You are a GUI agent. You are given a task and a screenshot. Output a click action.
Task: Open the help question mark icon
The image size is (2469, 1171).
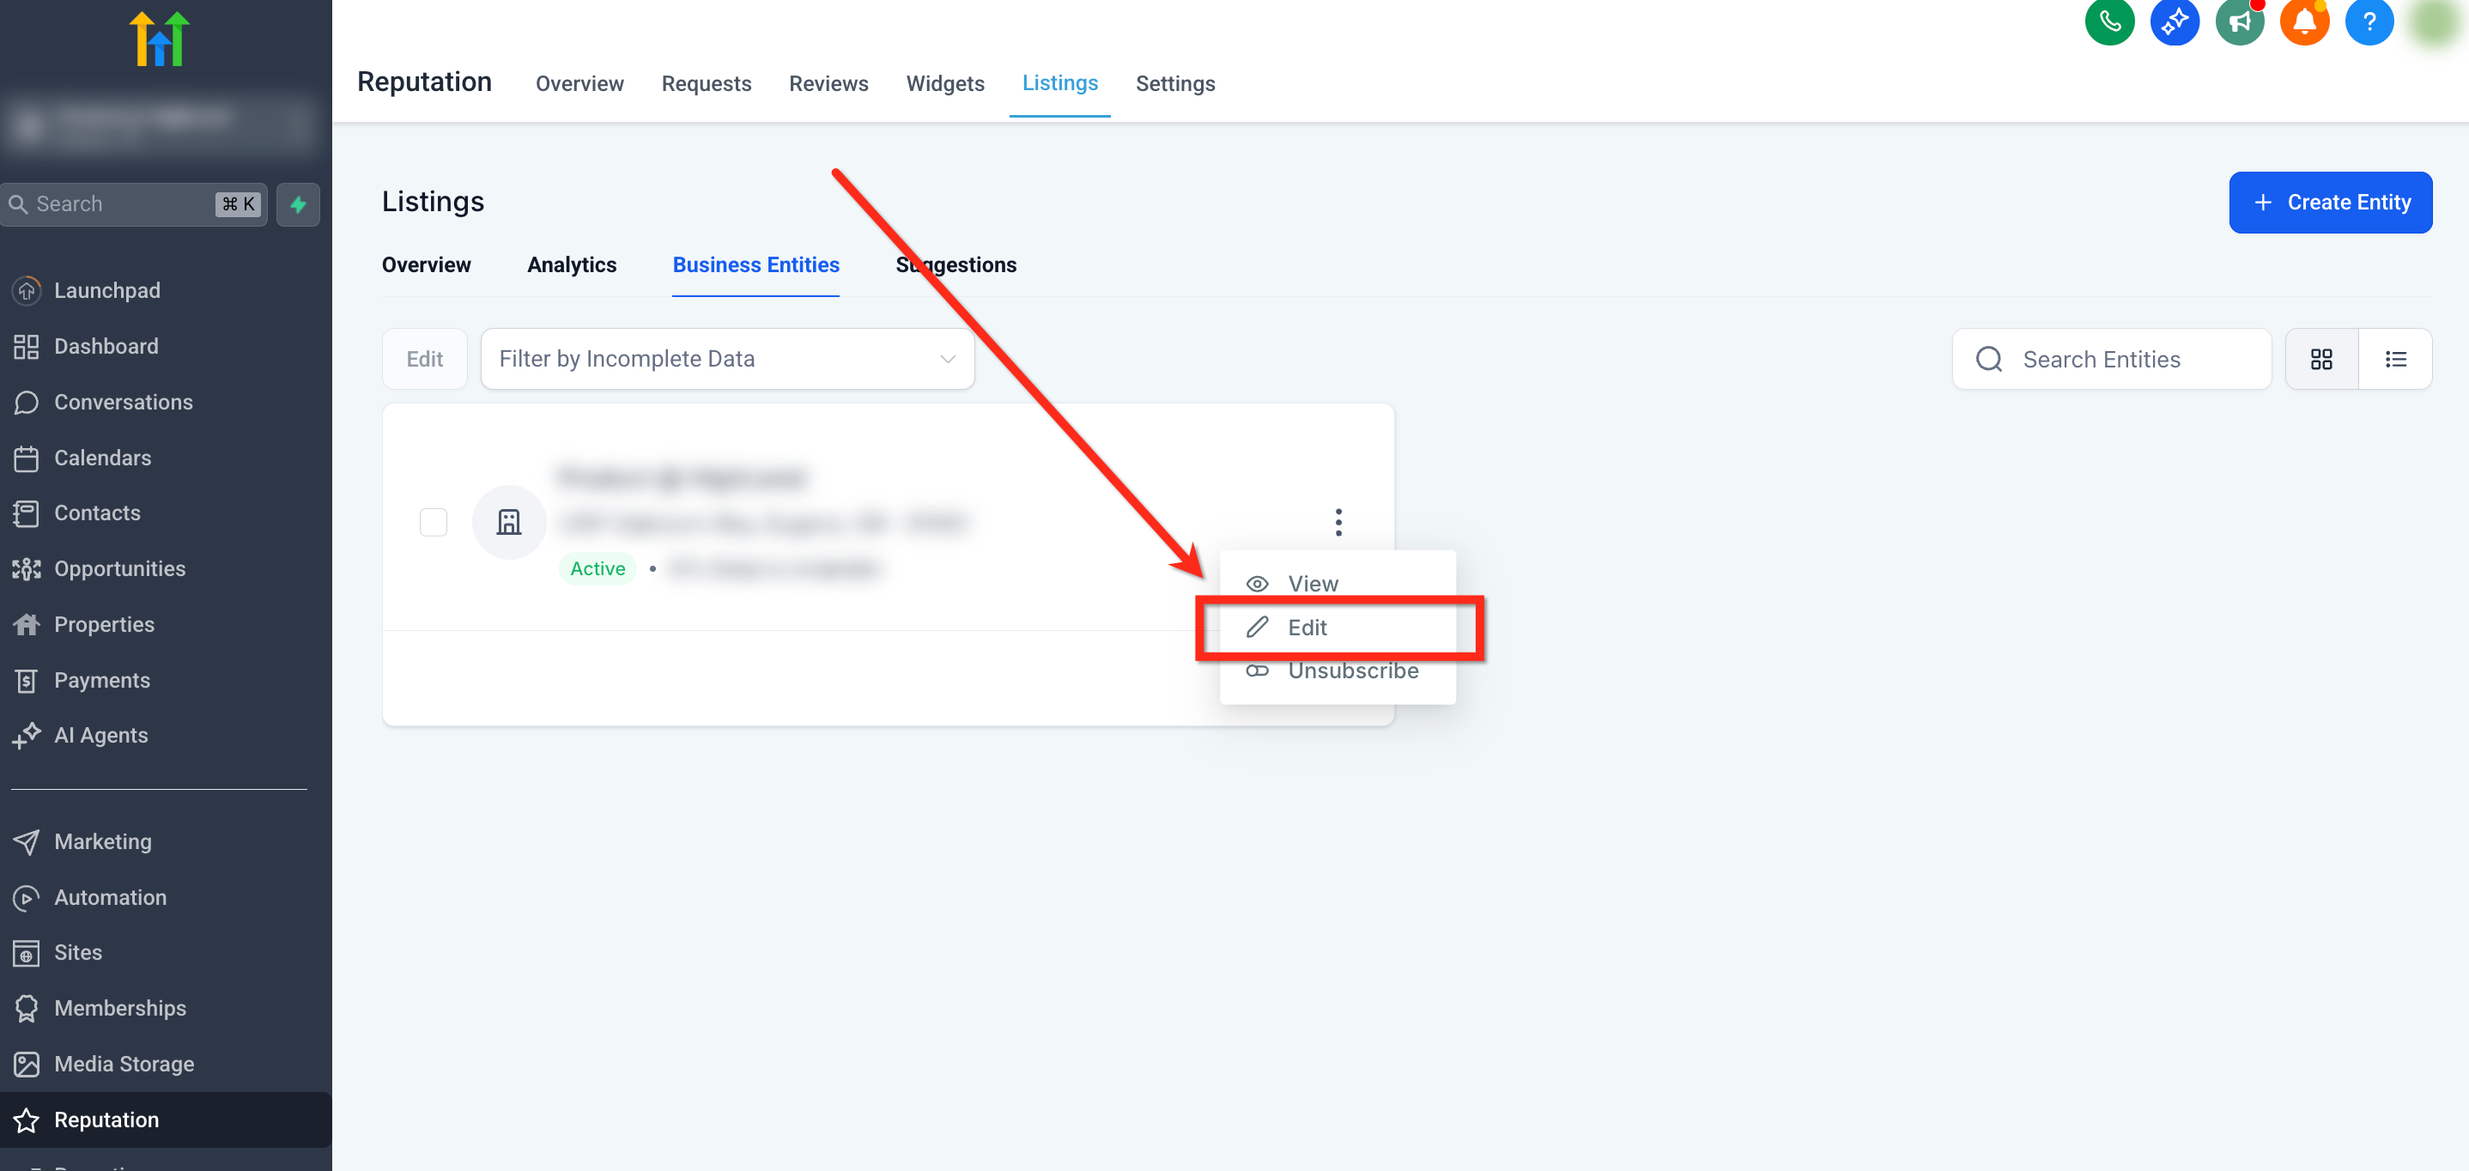pyautogui.click(x=2369, y=21)
